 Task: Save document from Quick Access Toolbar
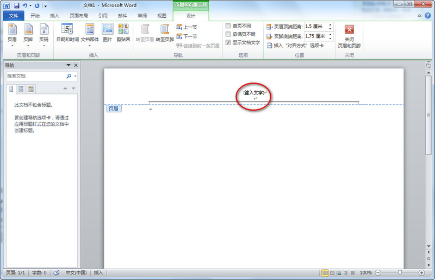16,5
